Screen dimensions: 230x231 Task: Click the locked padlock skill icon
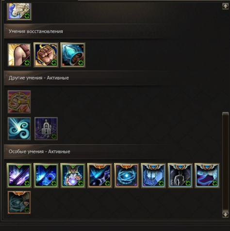pos(46,129)
